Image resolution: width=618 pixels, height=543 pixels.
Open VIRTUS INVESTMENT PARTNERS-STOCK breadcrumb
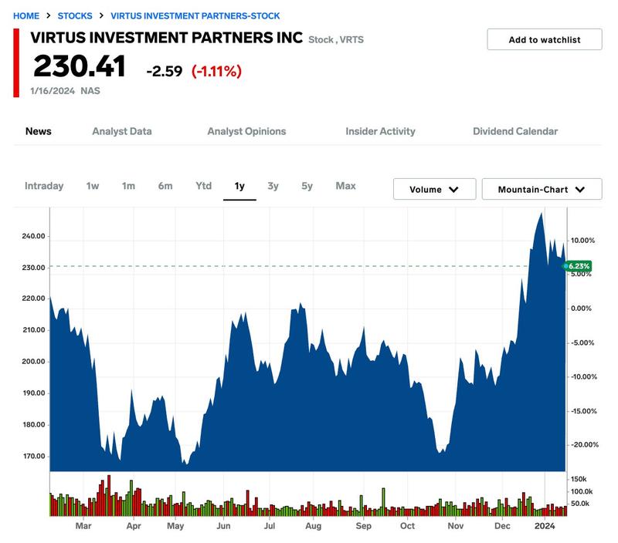(x=195, y=15)
